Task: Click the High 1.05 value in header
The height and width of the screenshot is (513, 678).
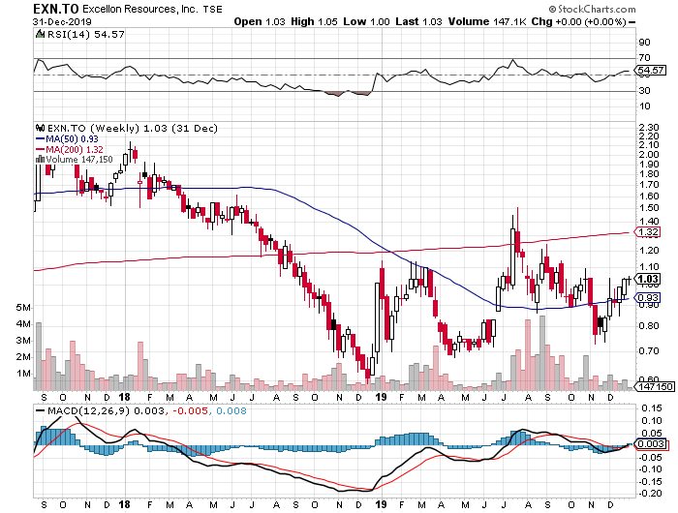Action: 314,21
